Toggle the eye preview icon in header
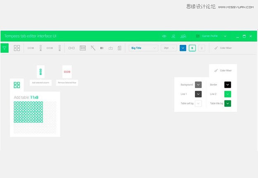This screenshot has height=178, width=258. click(x=164, y=36)
